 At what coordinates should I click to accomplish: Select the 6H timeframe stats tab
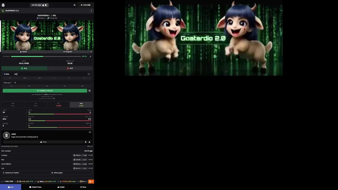pyautogui.click(x=58, y=104)
